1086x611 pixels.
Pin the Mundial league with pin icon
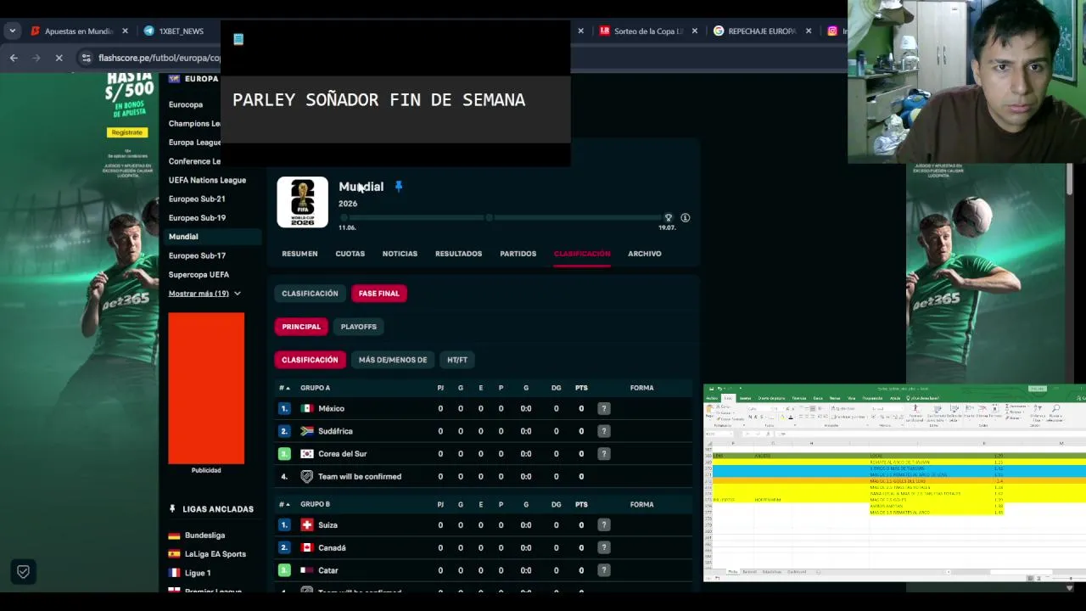pos(399,187)
